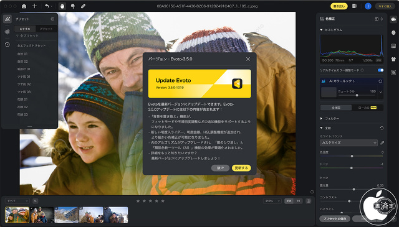Click the プリセットの保存 button
399x227 pixels.
coord(335,219)
